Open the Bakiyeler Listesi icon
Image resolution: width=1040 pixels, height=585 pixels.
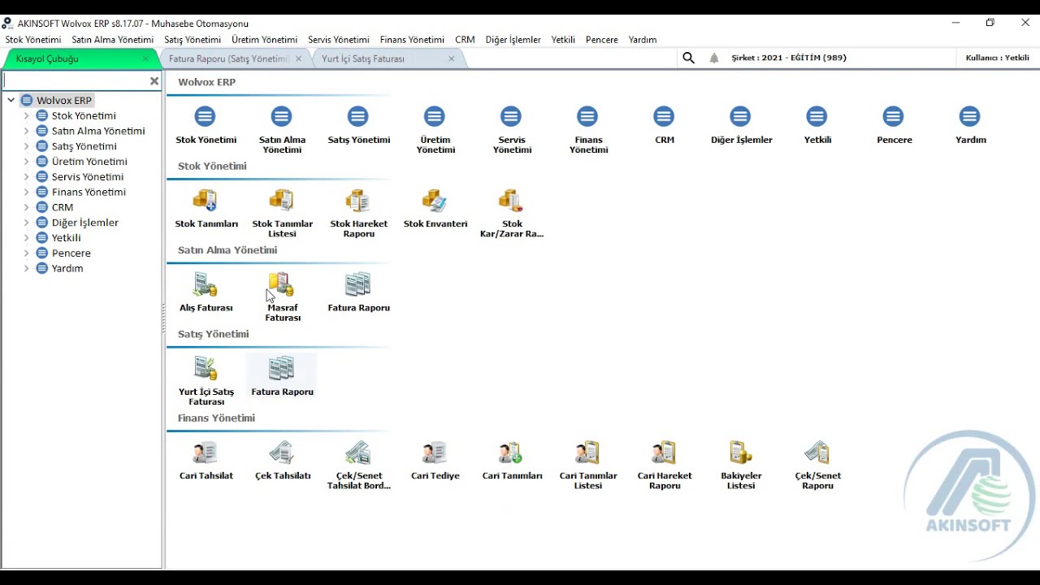(x=740, y=453)
